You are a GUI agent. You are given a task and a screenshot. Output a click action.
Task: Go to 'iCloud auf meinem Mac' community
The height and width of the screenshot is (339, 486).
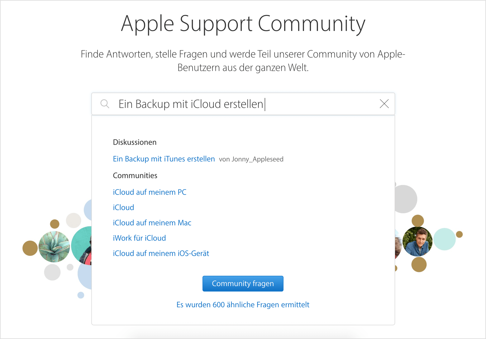152,223
